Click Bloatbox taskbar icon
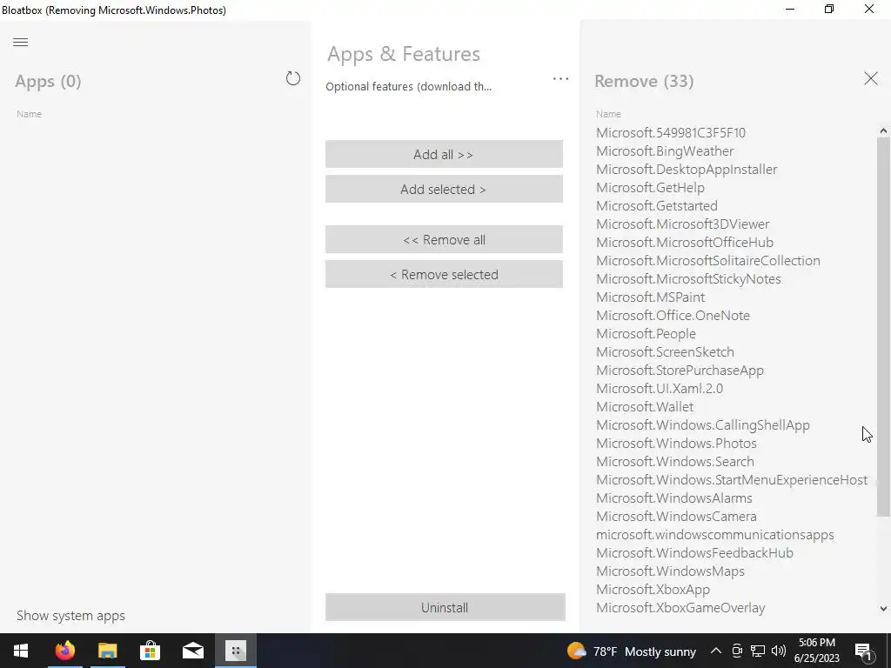This screenshot has width=891, height=668. coord(235,651)
